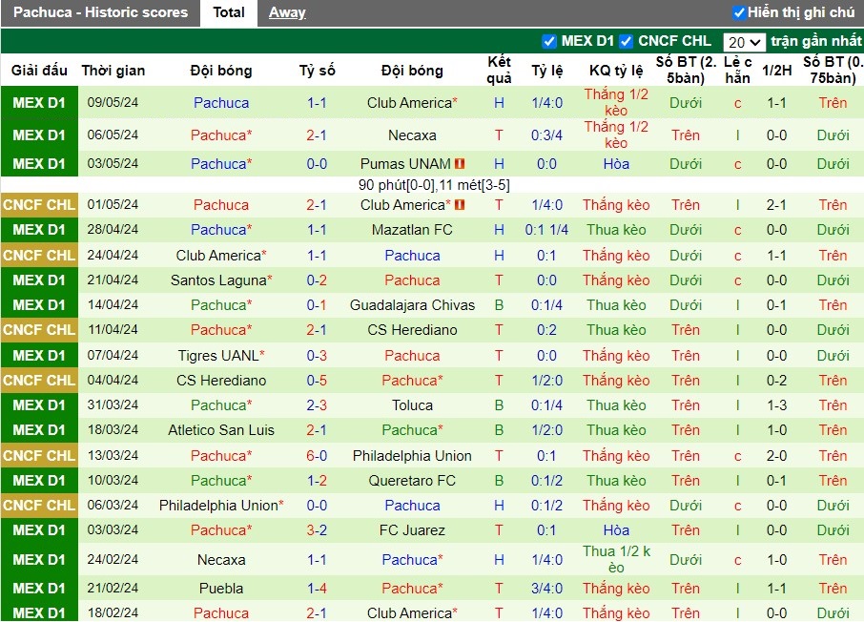Screen dimensions: 864x622
Task: Open FC Juarez team link
Action: [412, 530]
